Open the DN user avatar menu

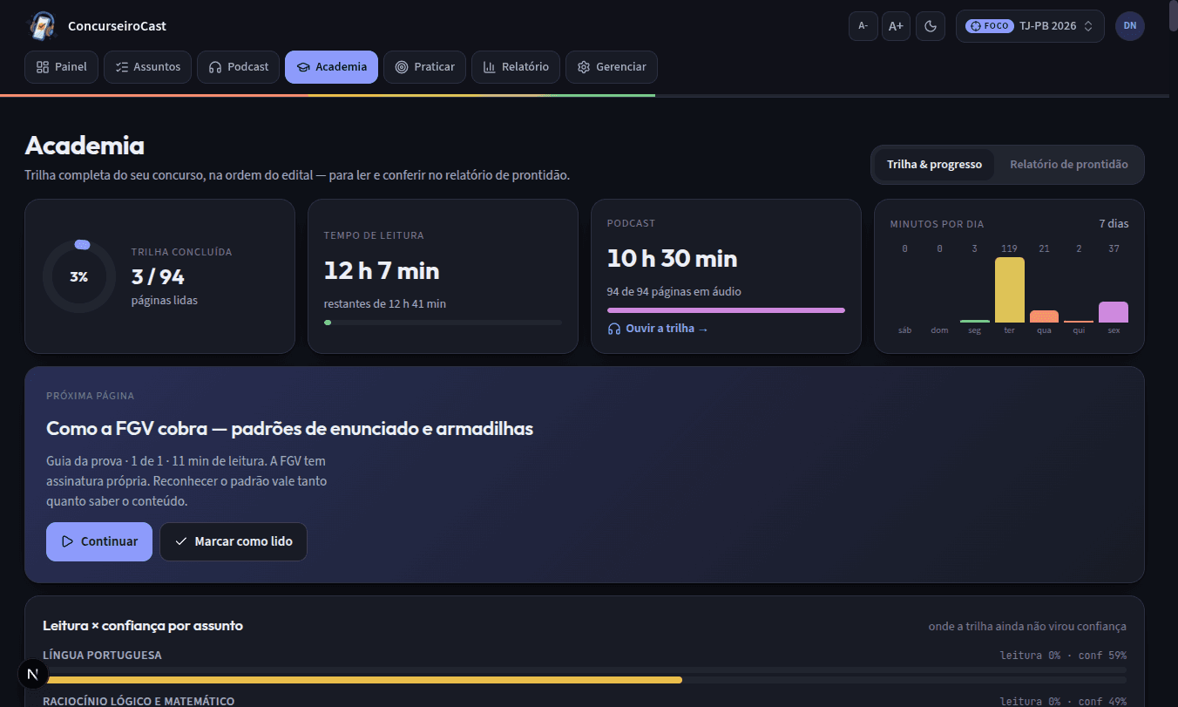coord(1129,26)
